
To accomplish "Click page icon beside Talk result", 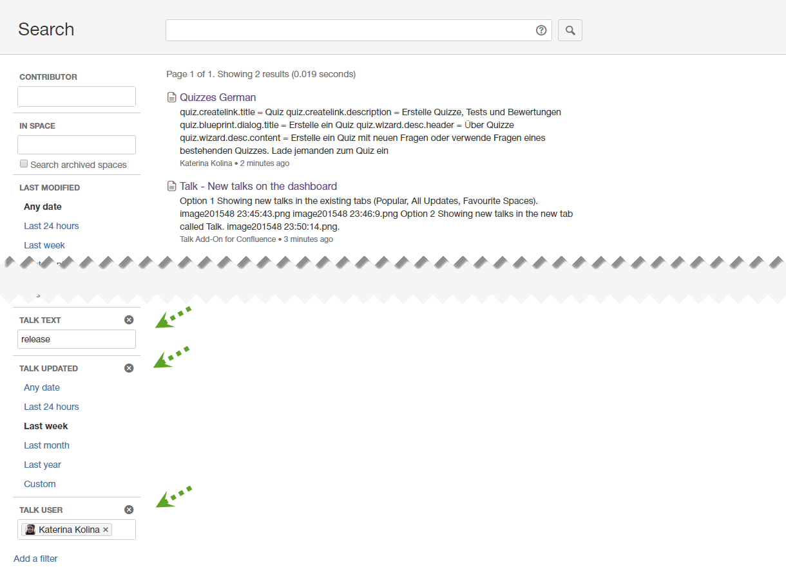I will tap(171, 187).
